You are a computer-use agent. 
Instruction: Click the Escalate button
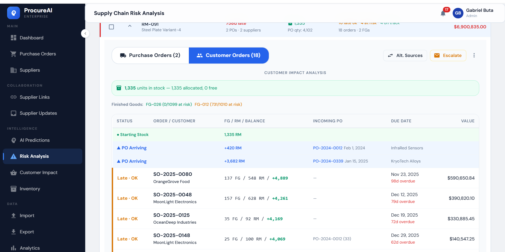[x=448, y=55]
